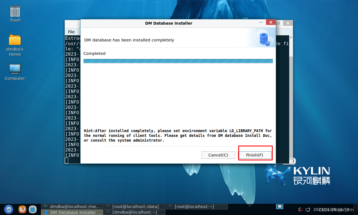Click the completed installation progress bar

click(x=178, y=61)
